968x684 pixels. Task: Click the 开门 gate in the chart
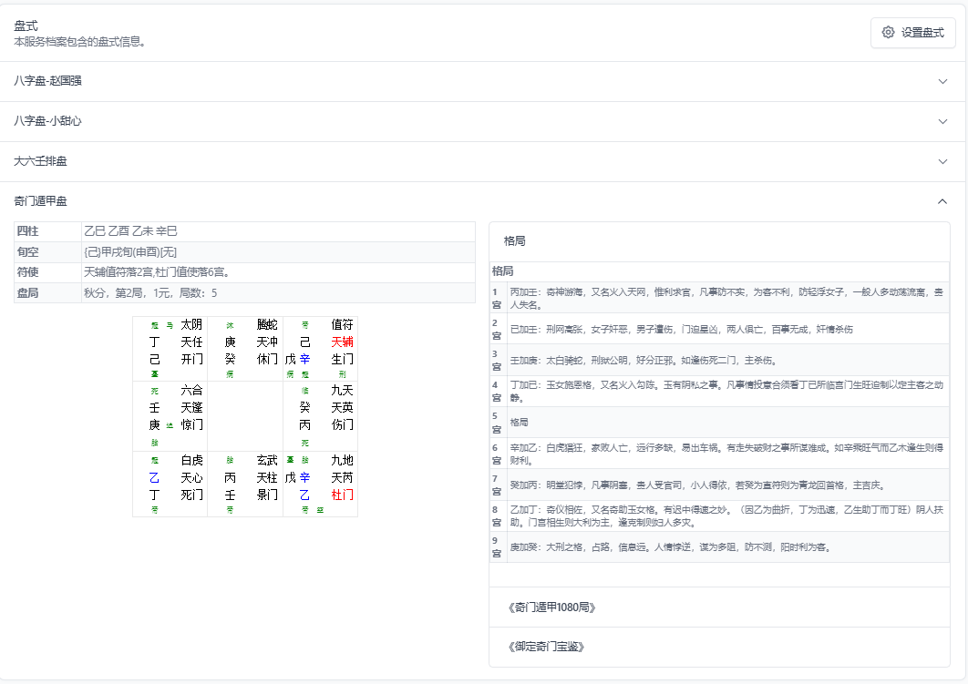pyautogui.click(x=191, y=359)
